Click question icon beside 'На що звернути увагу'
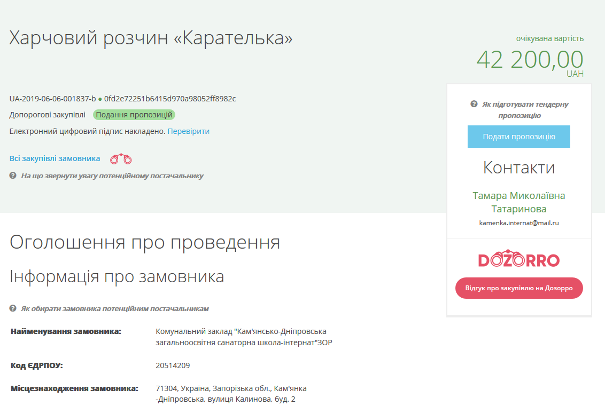This screenshot has width=605, height=414. [x=13, y=176]
